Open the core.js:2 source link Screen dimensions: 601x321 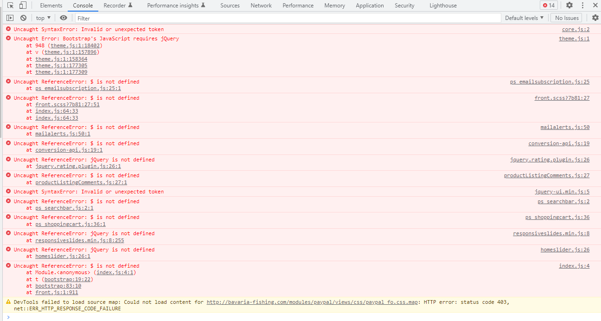click(575, 29)
